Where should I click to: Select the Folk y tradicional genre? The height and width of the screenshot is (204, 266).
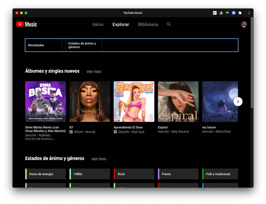[220, 174]
